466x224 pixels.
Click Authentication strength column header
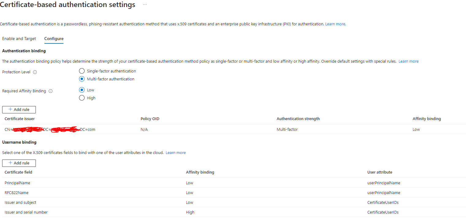pyautogui.click(x=298, y=119)
